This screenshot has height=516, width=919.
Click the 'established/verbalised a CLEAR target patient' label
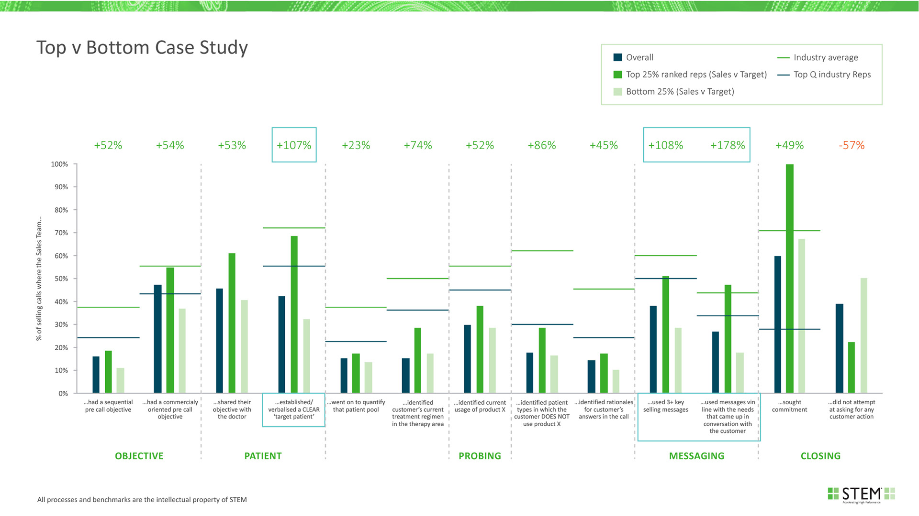point(294,409)
